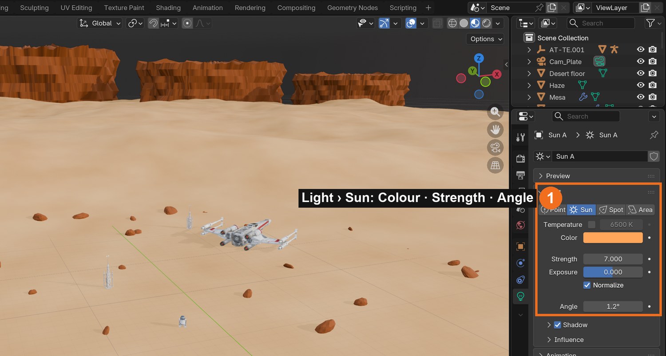666x356 pixels.
Task: Pin the Scene in the top bar
Action: pyautogui.click(x=539, y=8)
